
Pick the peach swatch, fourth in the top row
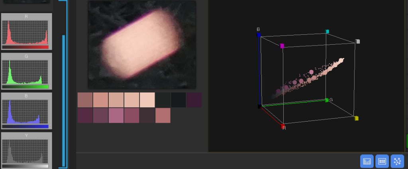pos(132,100)
